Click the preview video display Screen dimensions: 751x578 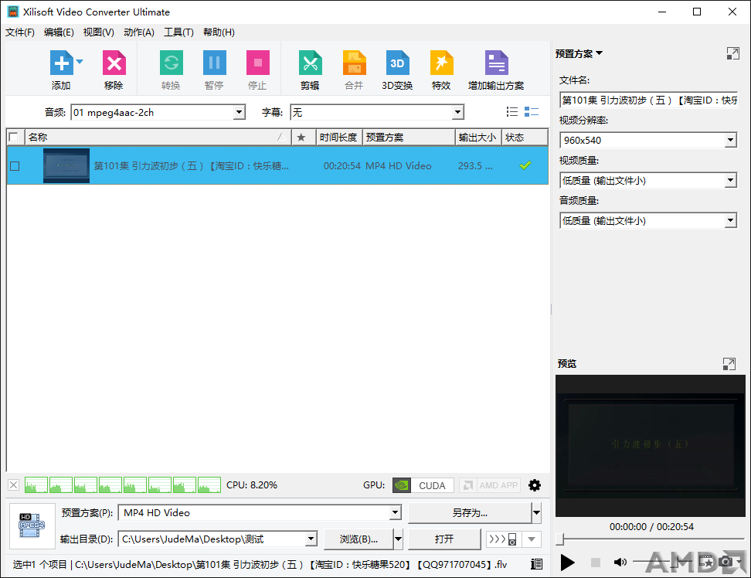coord(651,446)
